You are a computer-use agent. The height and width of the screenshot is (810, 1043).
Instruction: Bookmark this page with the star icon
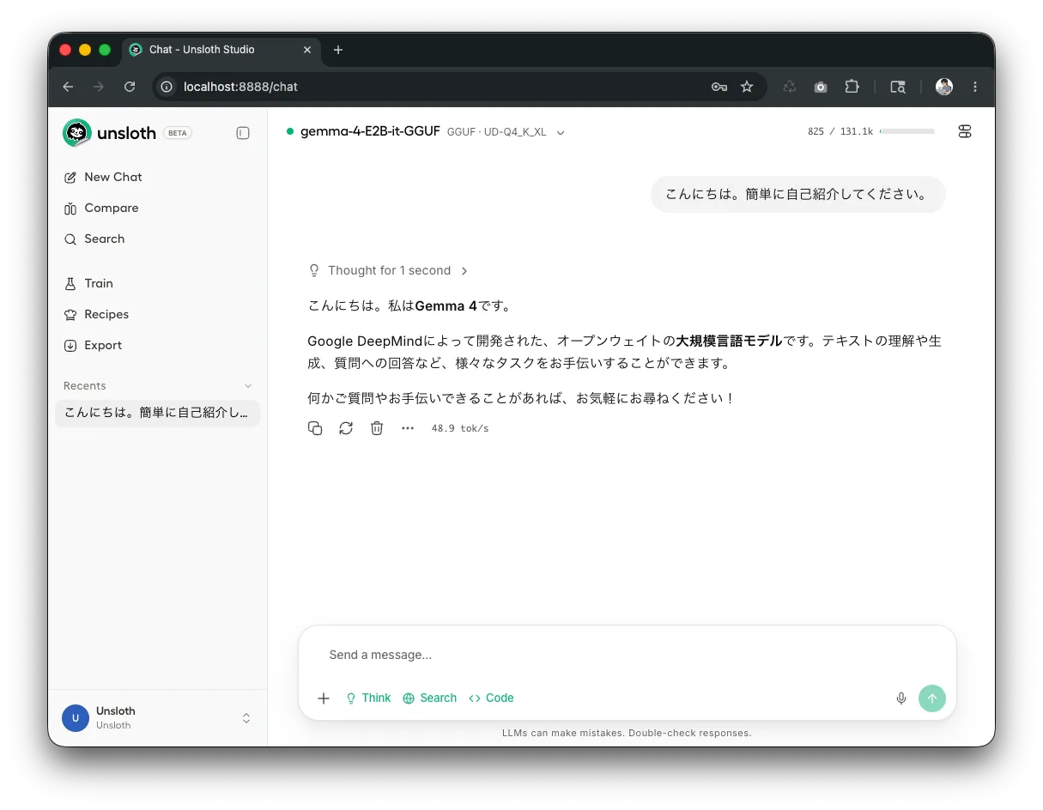click(747, 87)
